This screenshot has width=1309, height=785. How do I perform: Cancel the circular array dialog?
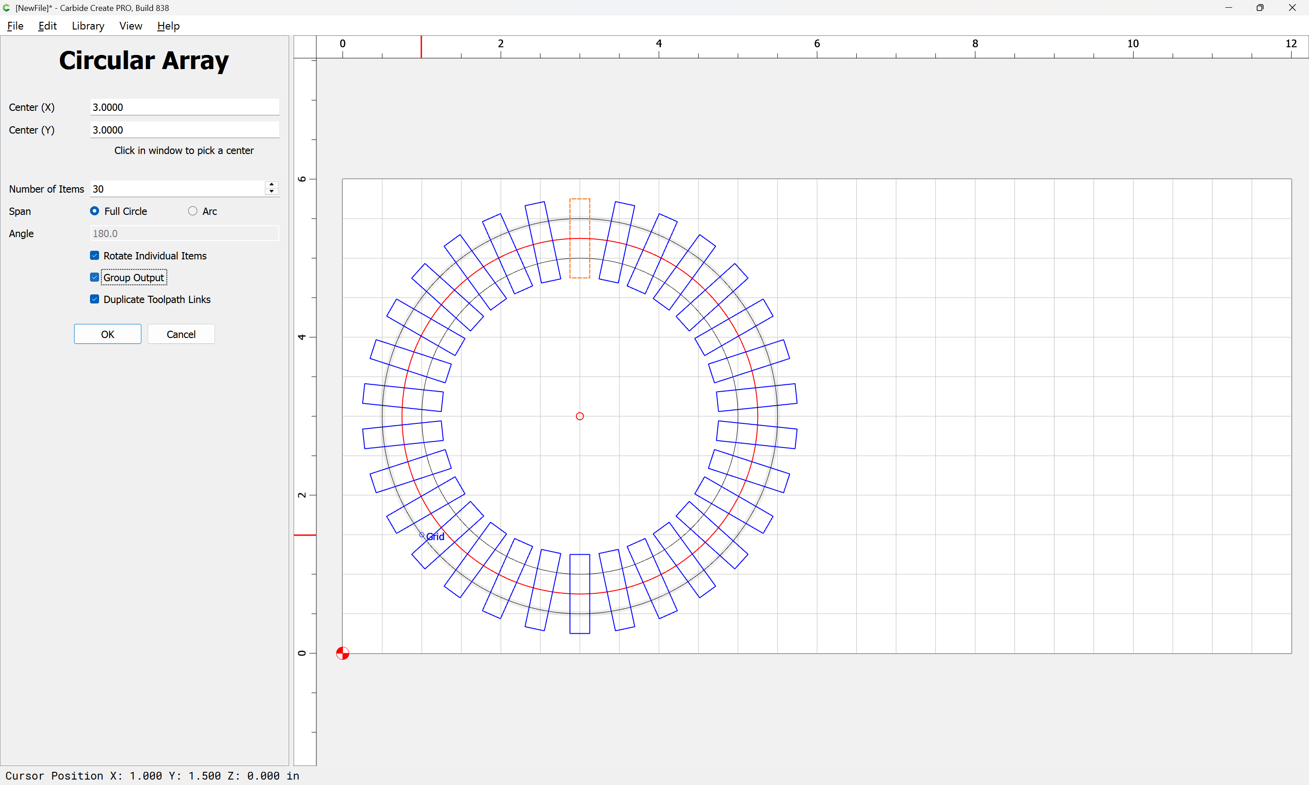(x=181, y=334)
